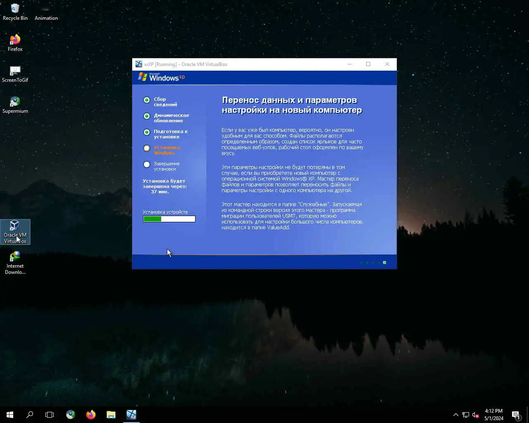Open taskbar Search

tap(30, 414)
